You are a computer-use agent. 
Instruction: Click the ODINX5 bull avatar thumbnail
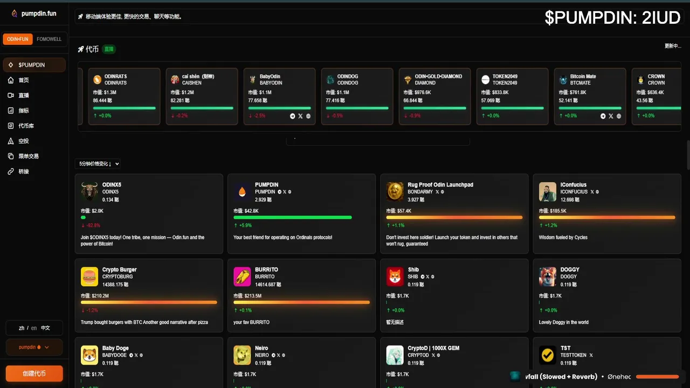pyautogui.click(x=89, y=191)
